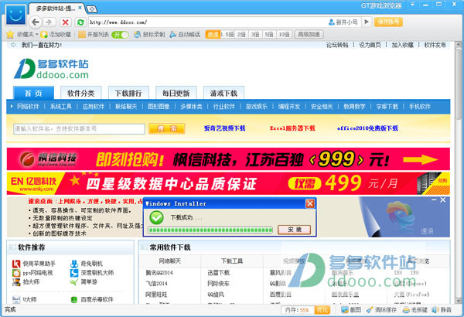Click 安装 in Windows Installer dialog

point(295,230)
